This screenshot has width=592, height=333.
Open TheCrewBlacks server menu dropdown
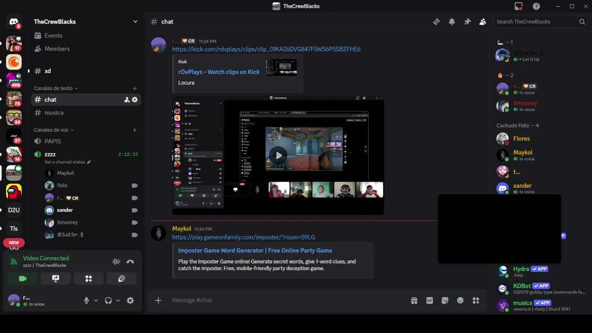point(135,22)
